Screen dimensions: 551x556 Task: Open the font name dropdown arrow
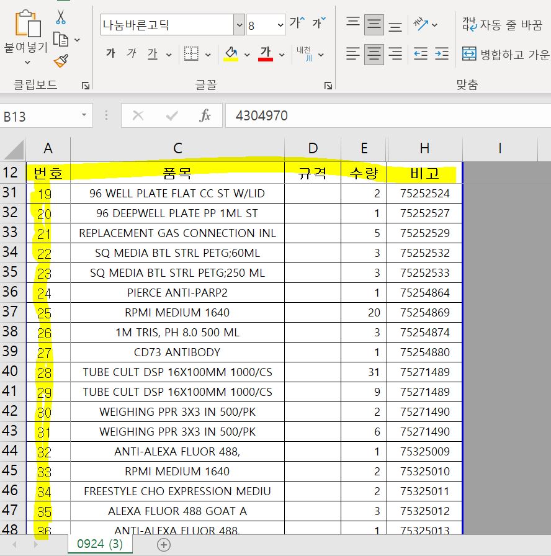coord(240,25)
